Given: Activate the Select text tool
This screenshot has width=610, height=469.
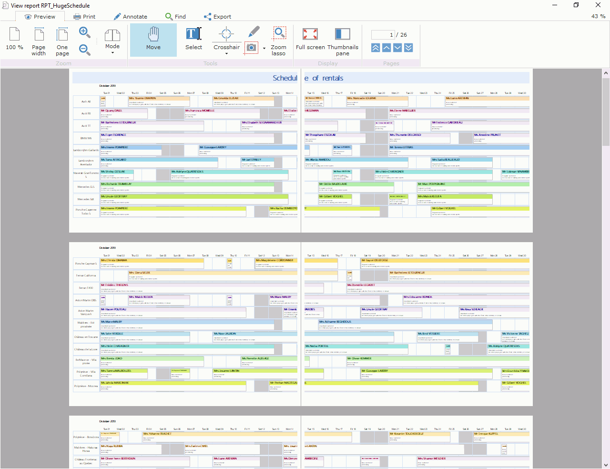Looking at the screenshot, I should click(x=193, y=39).
